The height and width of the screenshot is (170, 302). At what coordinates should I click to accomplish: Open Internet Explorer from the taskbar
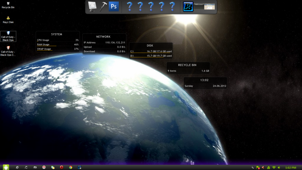pyautogui.click(x=17, y=167)
